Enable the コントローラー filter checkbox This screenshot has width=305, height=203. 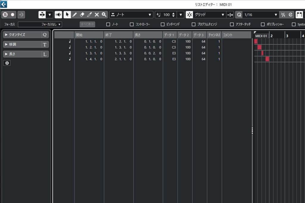tap(132, 24)
